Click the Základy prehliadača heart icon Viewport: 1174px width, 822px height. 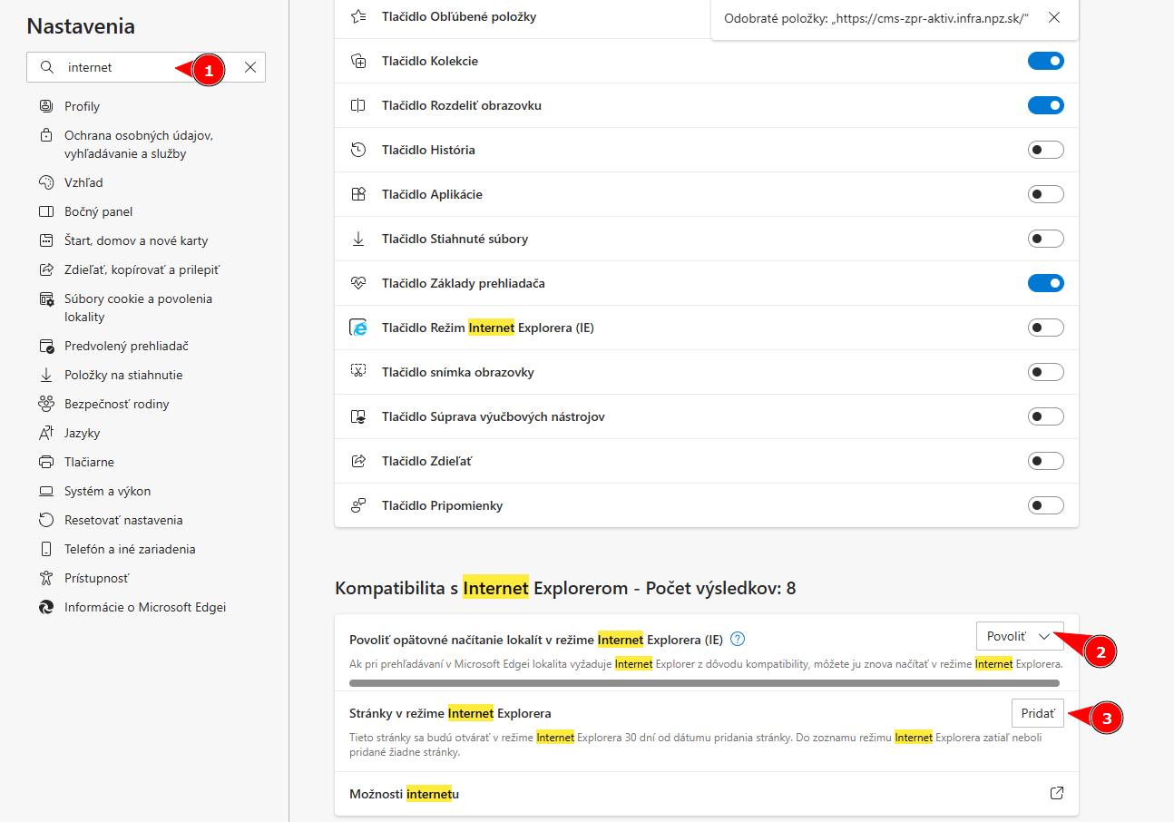tap(358, 283)
